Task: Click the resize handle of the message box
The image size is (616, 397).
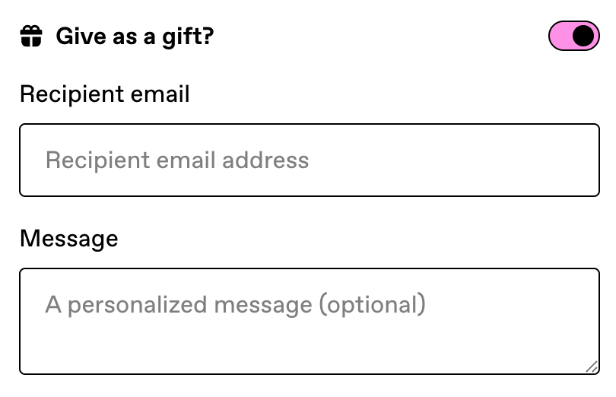Action: click(x=592, y=367)
